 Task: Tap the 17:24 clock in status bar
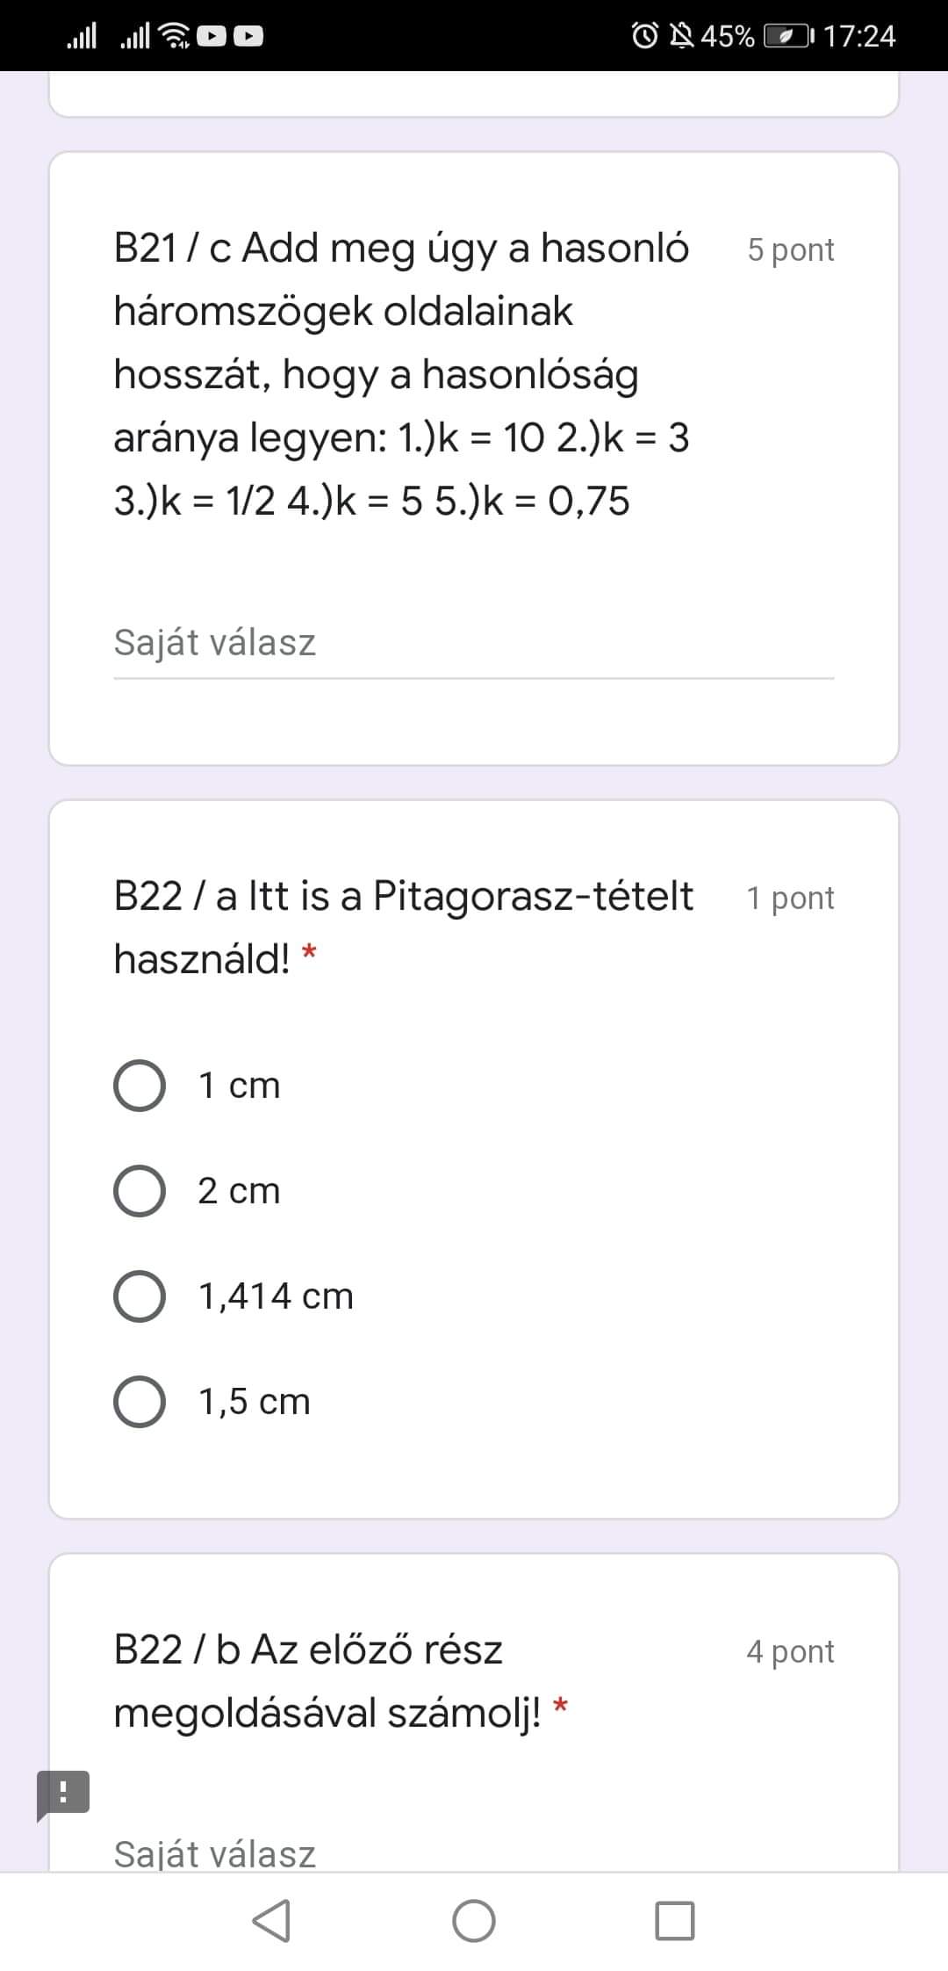pyautogui.click(x=859, y=36)
